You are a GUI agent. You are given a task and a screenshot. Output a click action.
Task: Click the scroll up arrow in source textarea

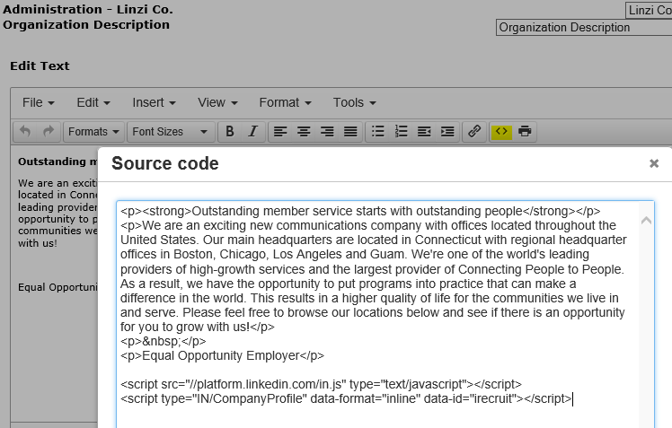point(646,221)
